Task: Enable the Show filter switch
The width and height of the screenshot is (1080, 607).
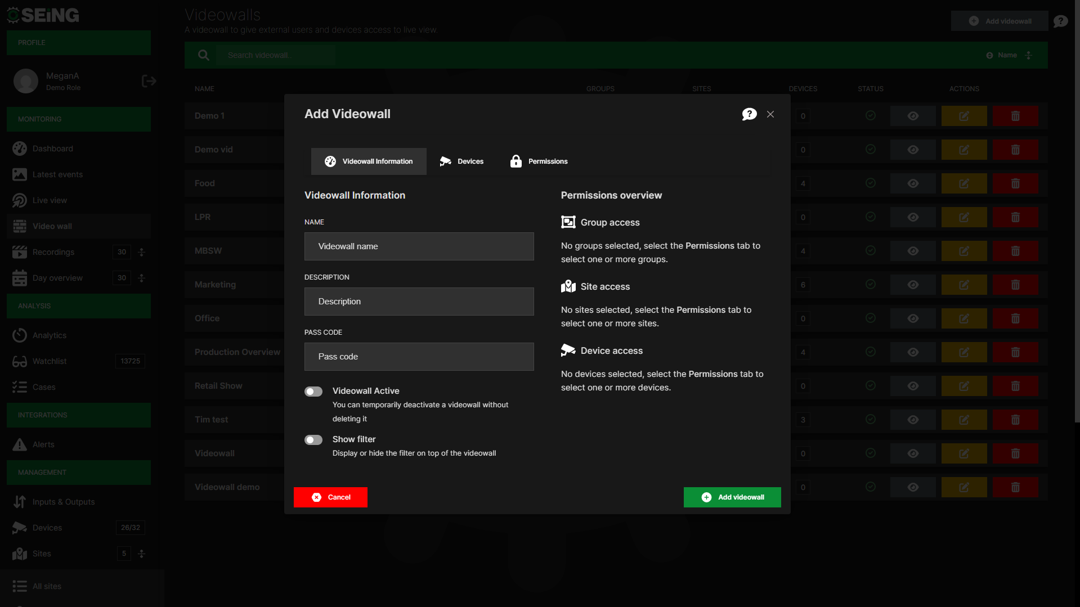Action: click(x=313, y=440)
